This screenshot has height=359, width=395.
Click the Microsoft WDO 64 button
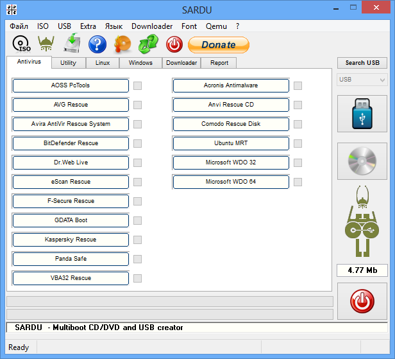[x=231, y=182]
